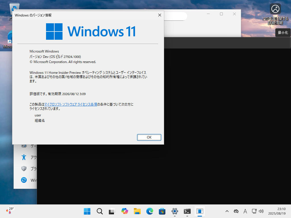Open network status tray icon

[254, 211]
